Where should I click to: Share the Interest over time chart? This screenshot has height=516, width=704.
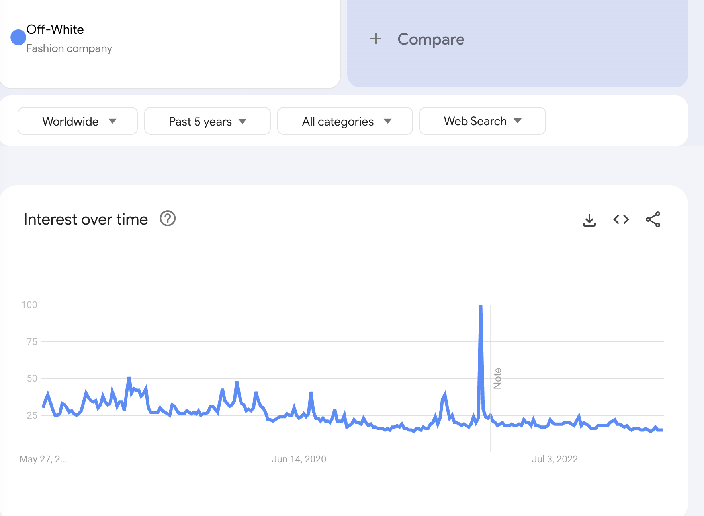tap(653, 219)
